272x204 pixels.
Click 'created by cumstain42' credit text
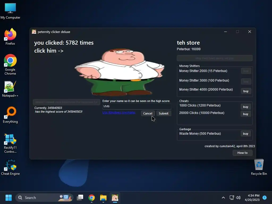click(x=230, y=146)
